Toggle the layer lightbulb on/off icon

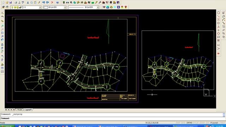(12, 7)
